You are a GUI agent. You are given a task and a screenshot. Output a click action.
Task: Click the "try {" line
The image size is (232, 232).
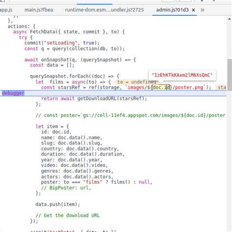point(26,38)
